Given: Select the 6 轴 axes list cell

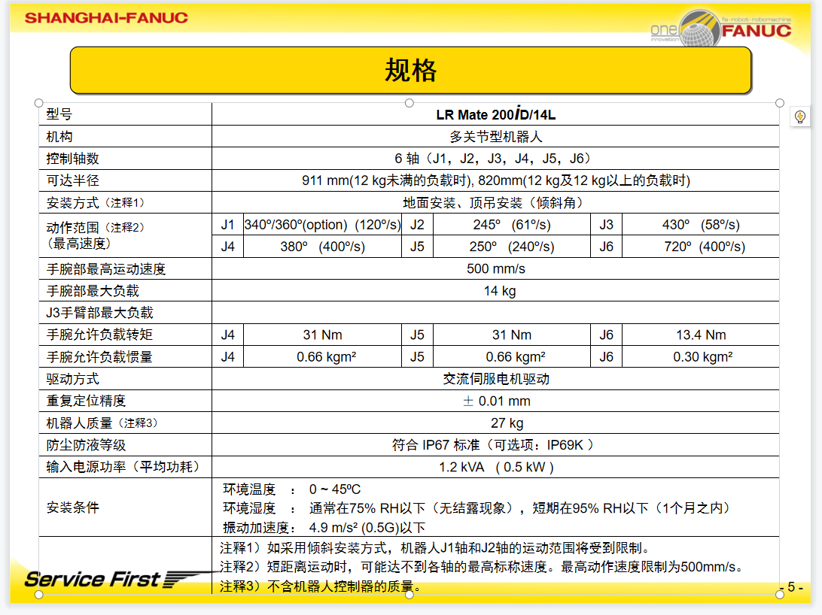Looking at the screenshot, I should pyautogui.click(x=495, y=159).
